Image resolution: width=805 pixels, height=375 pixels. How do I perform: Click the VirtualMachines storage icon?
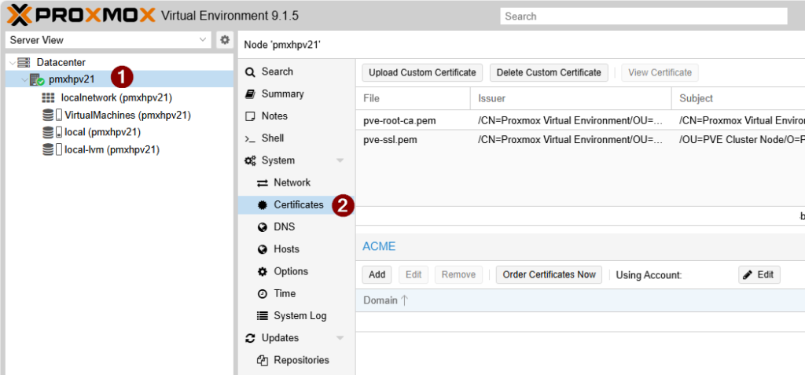[x=52, y=115]
